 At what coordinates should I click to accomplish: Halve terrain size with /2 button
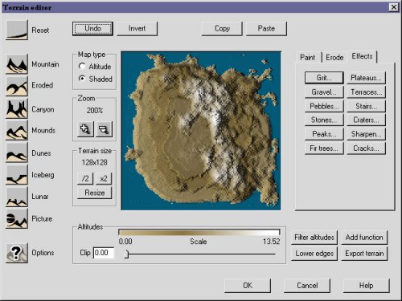pyautogui.click(x=85, y=178)
